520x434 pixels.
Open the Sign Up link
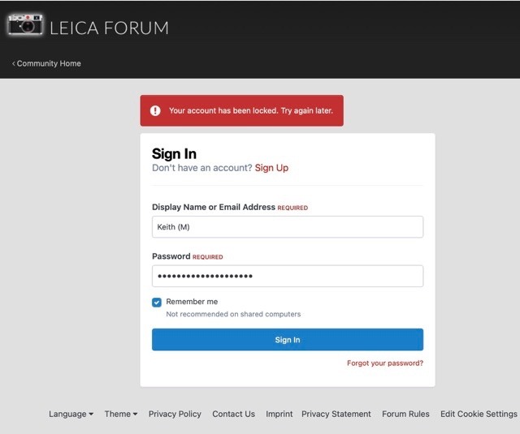click(x=271, y=168)
